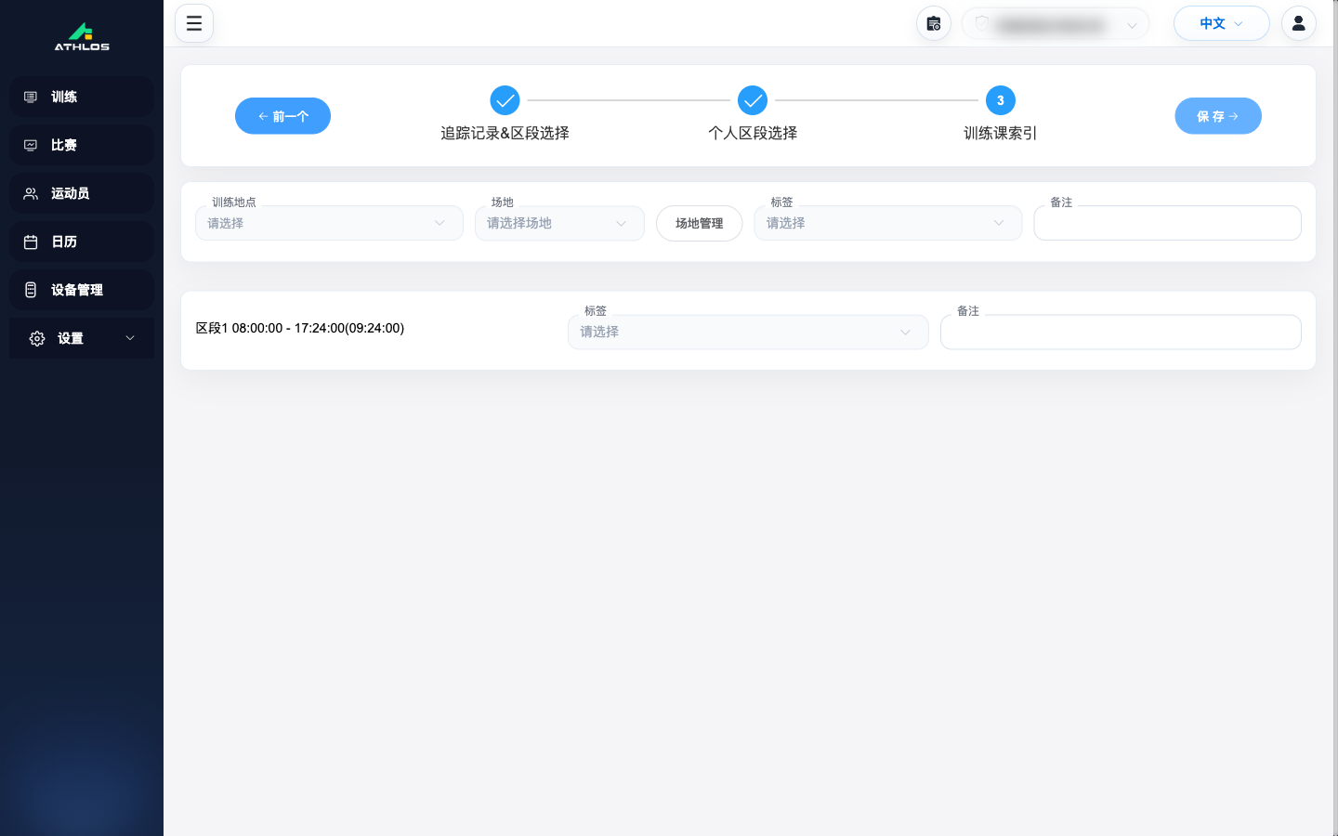Click the 训练 sidebar icon
Screen dimensions: 1338x836
coord(31,97)
